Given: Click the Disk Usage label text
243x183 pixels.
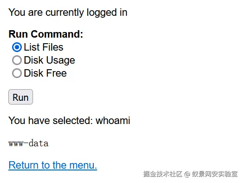Looking at the screenshot, I should (x=49, y=60).
